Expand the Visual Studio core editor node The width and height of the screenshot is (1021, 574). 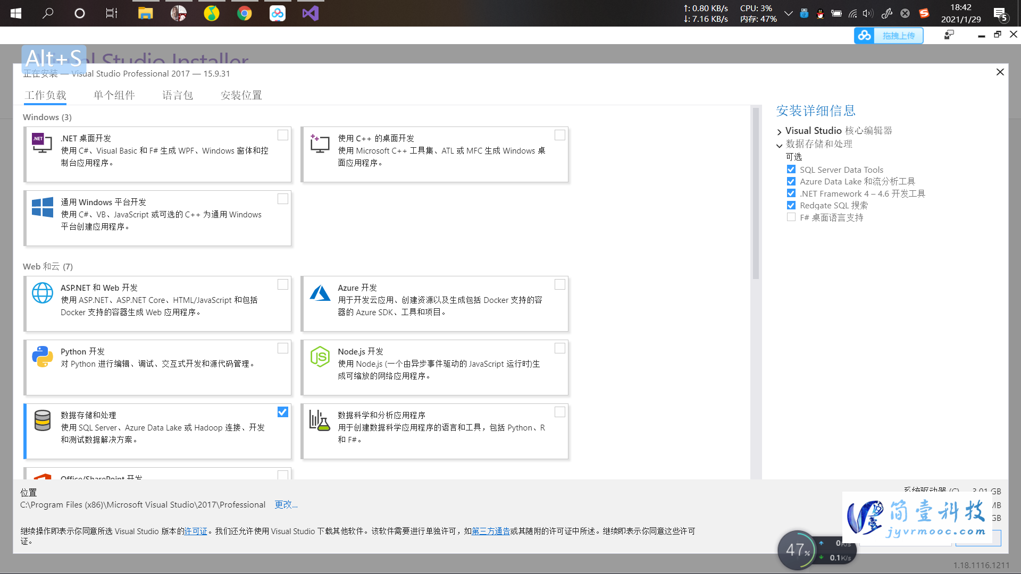coord(780,131)
